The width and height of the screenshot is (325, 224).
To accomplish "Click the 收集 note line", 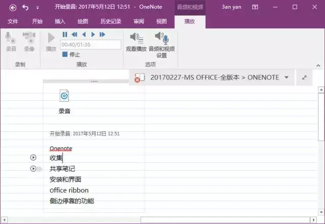I will 56,158.
